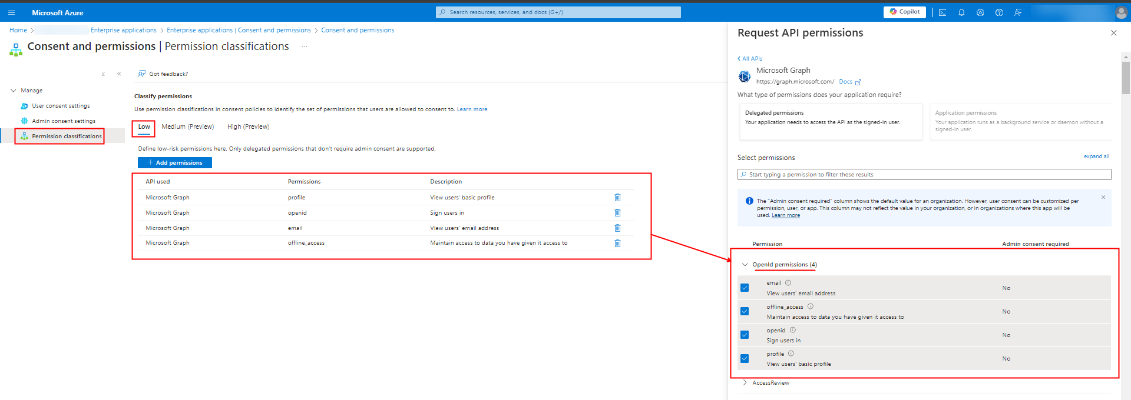The width and height of the screenshot is (1131, 400).
Task: Click the permission filter search field
Action: (x=925, y=175)
